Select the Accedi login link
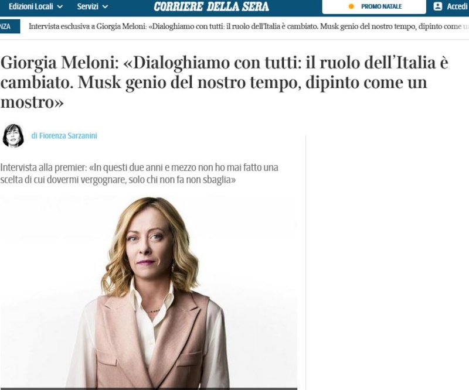 (457, 6)
